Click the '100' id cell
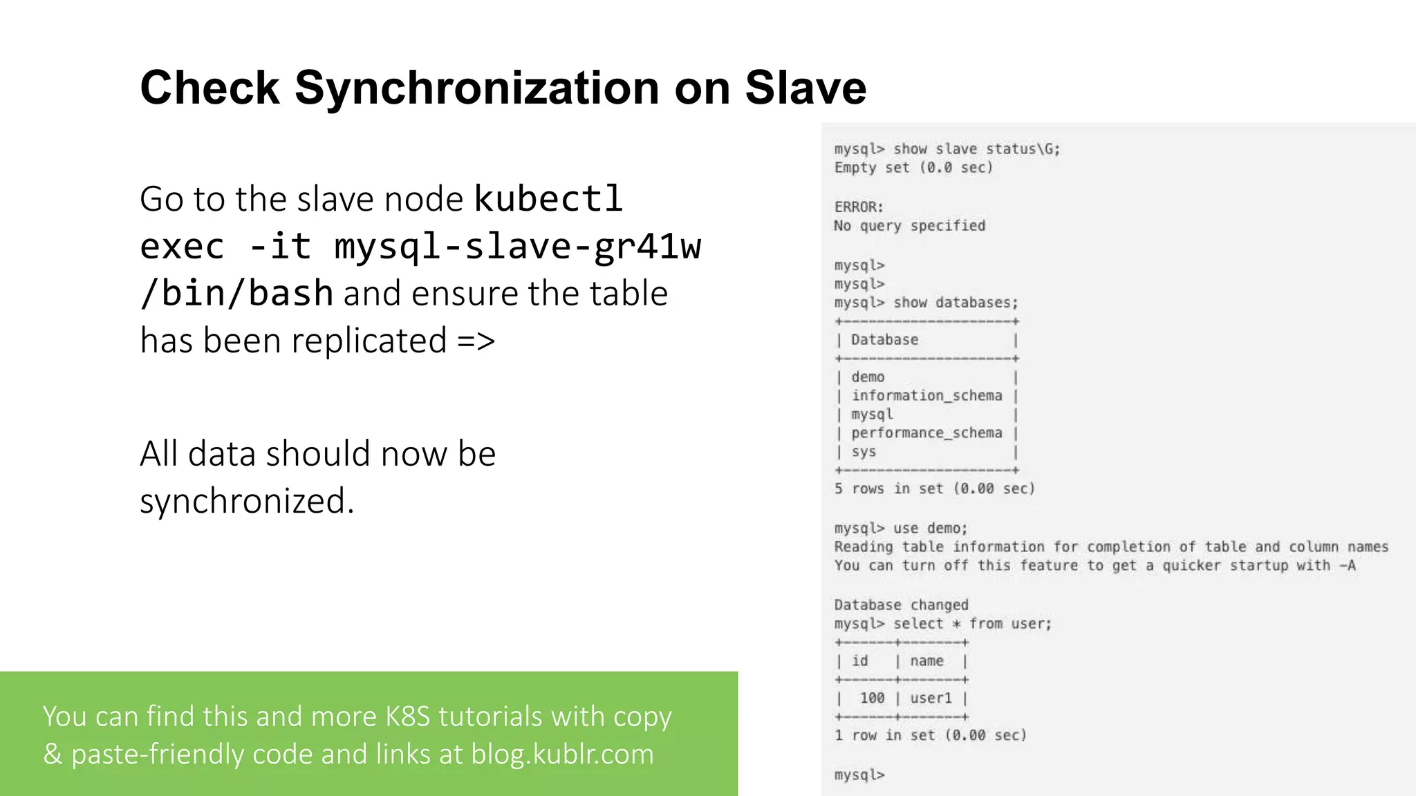 [872, 699]
